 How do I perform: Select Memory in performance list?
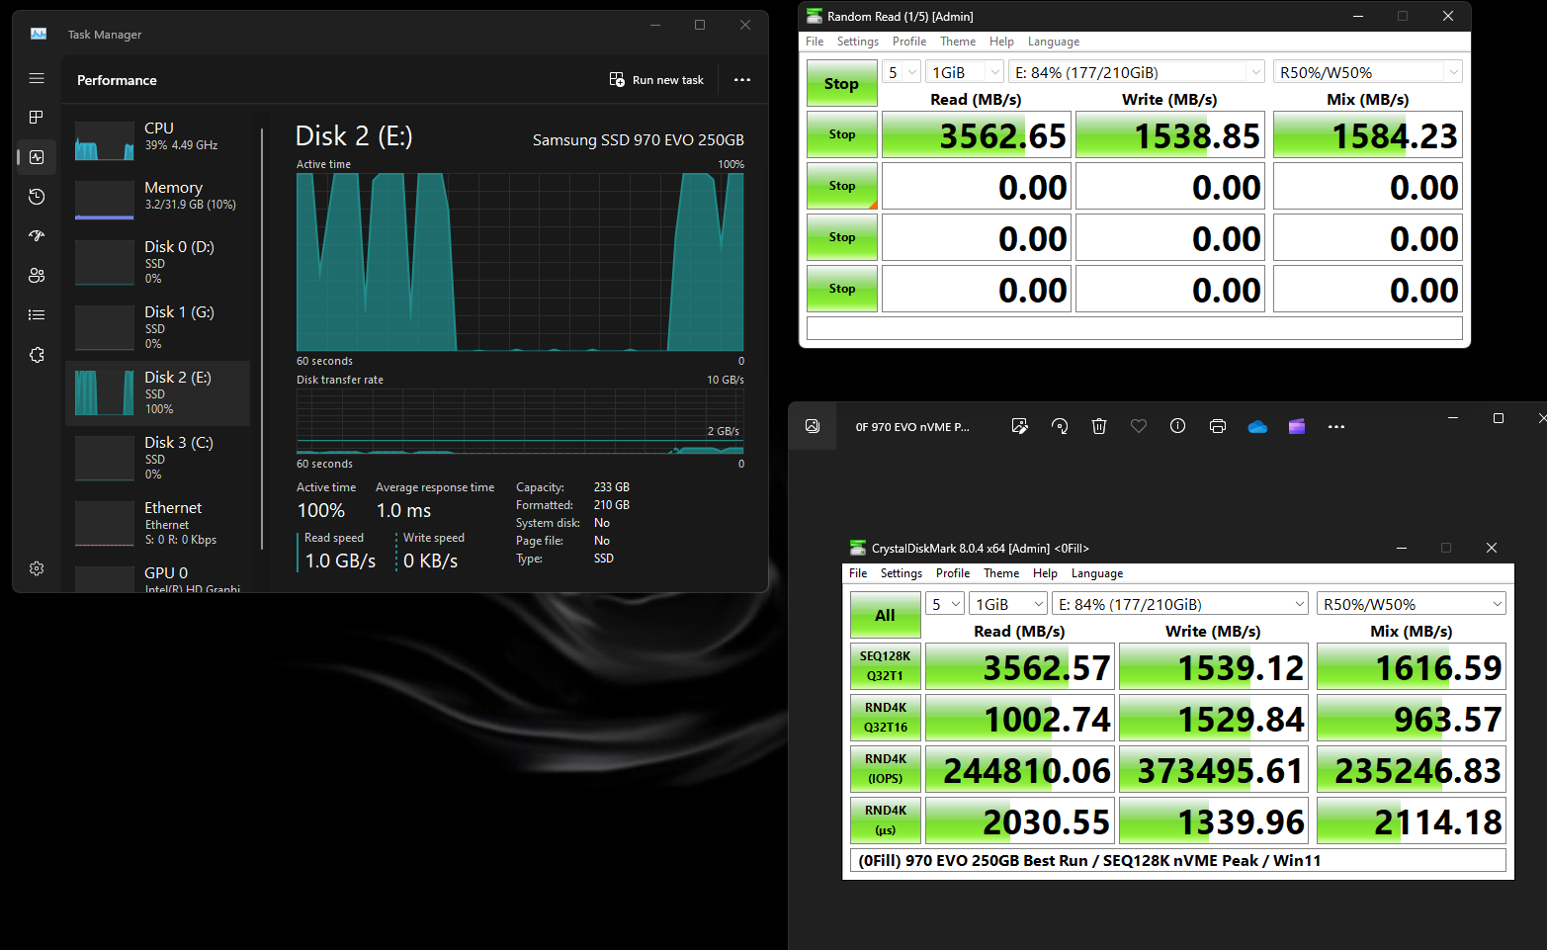158,198
